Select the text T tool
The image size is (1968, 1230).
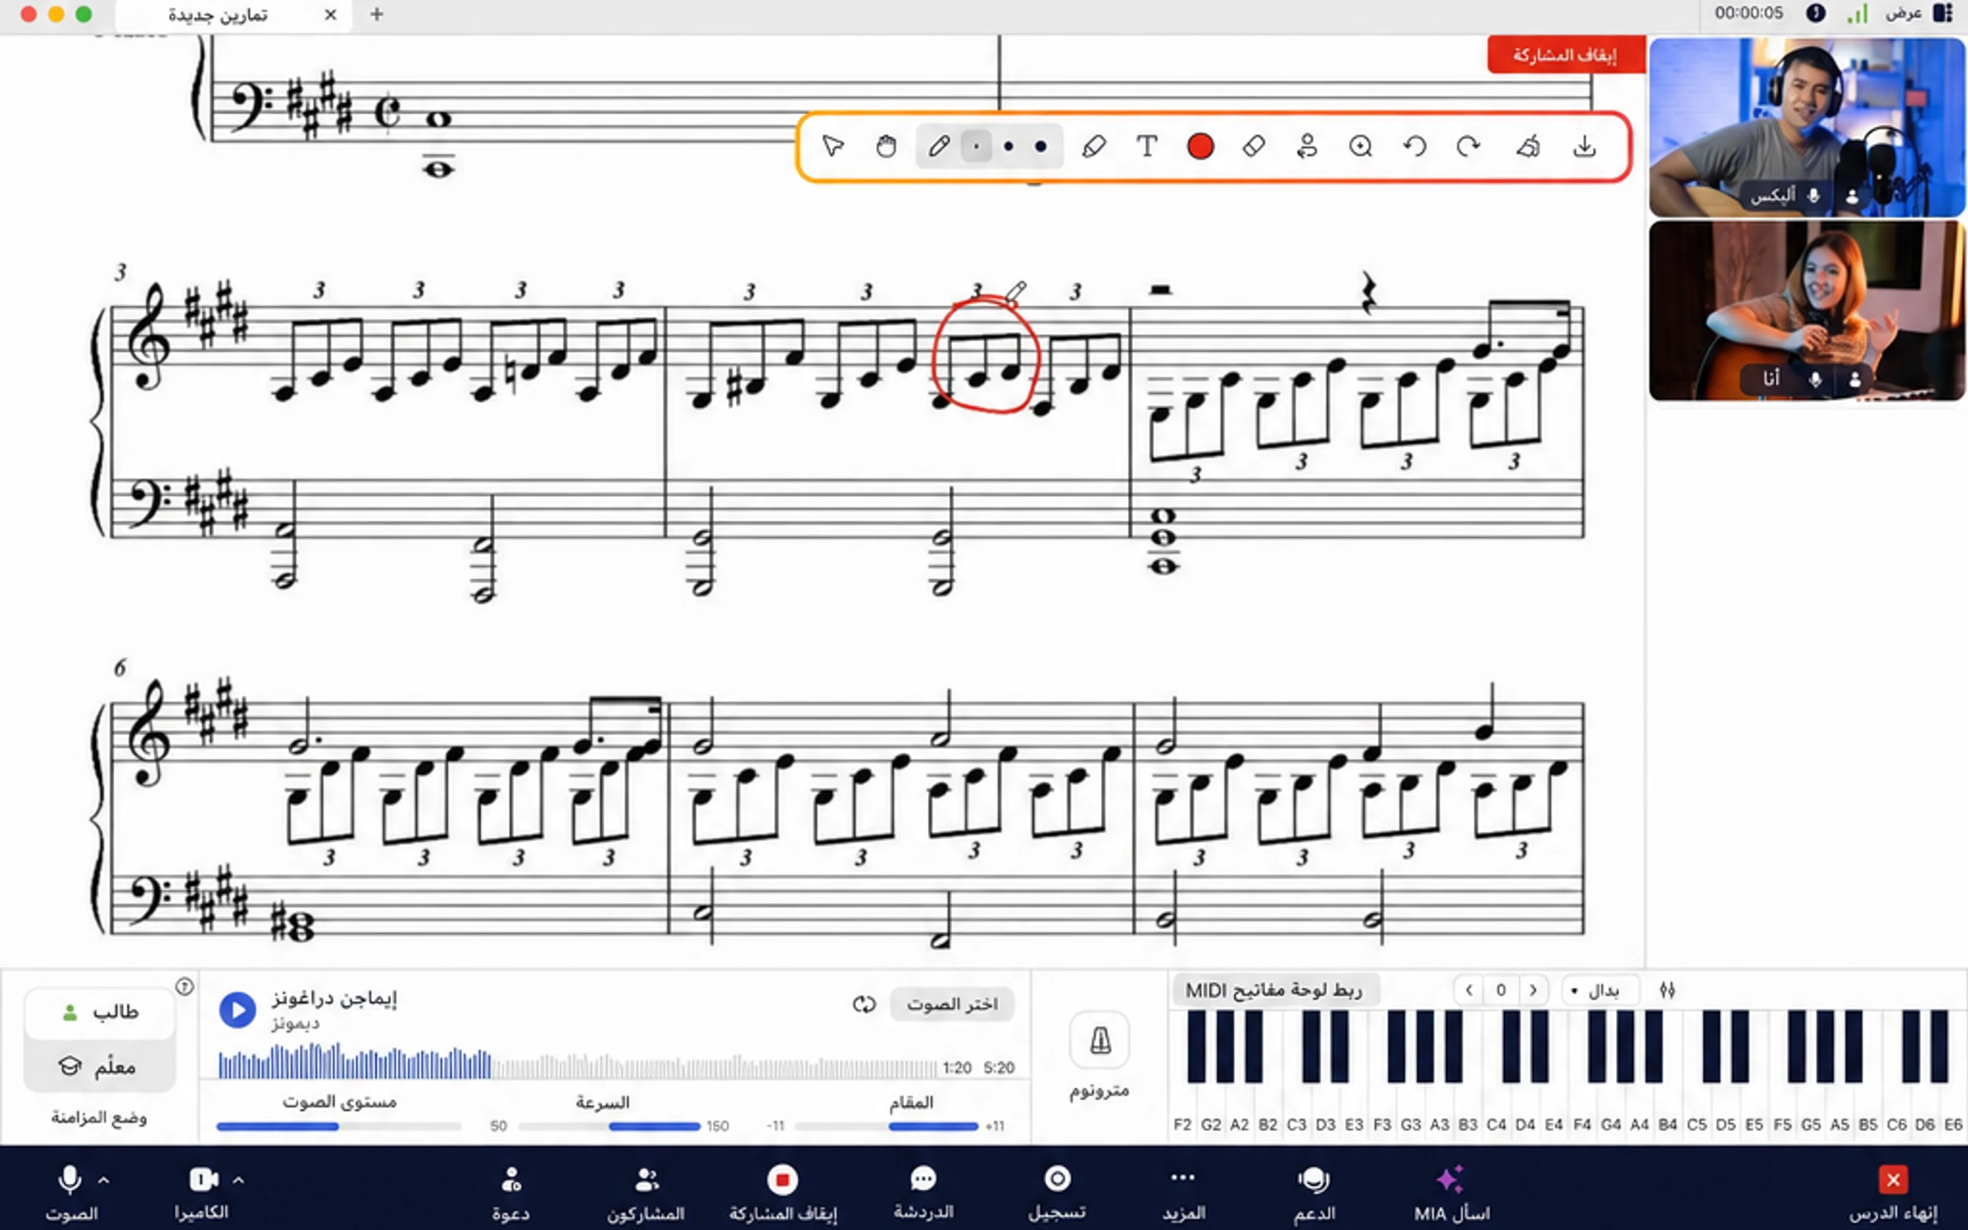click(1147, 146)
